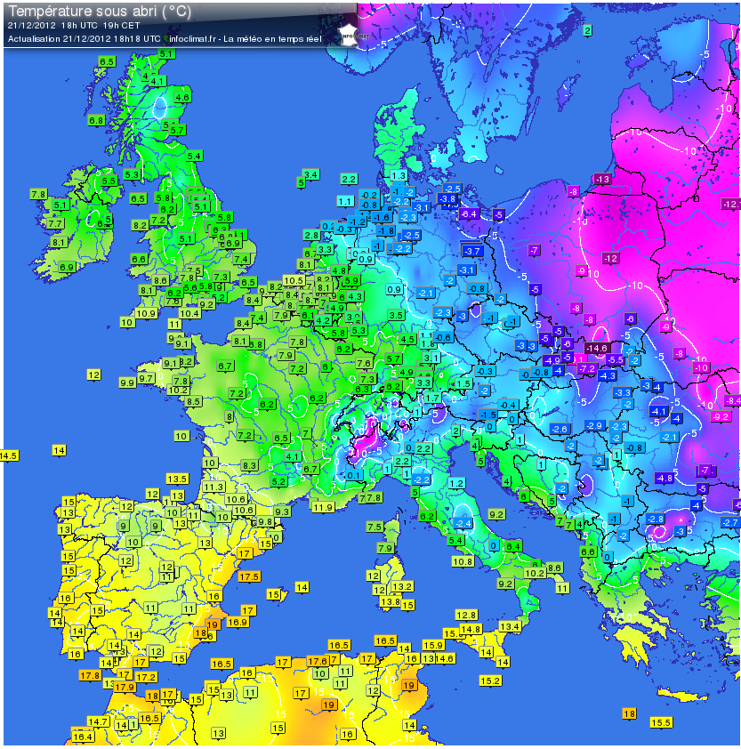This screenshot has height=749, width=741.
Task: Click the '-8.4' label at the right edge
Action: click(732, 400)
